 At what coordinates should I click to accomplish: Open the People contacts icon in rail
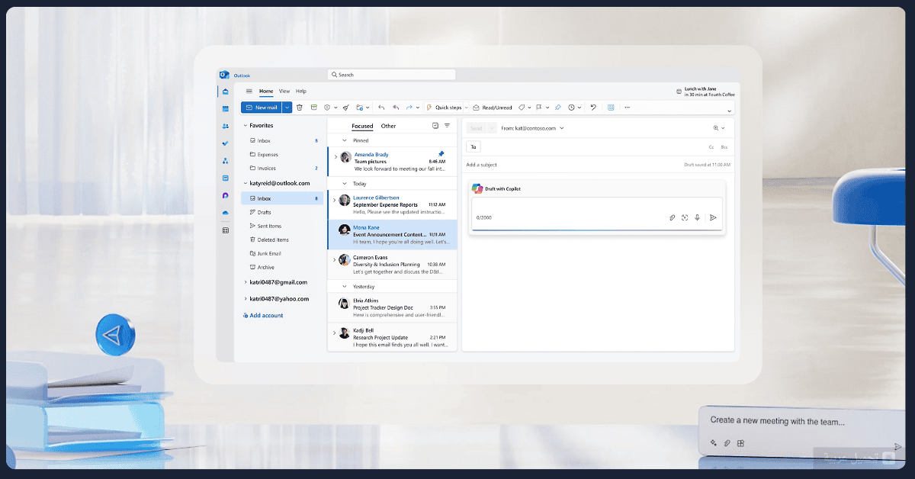click(x=225, y=126)
